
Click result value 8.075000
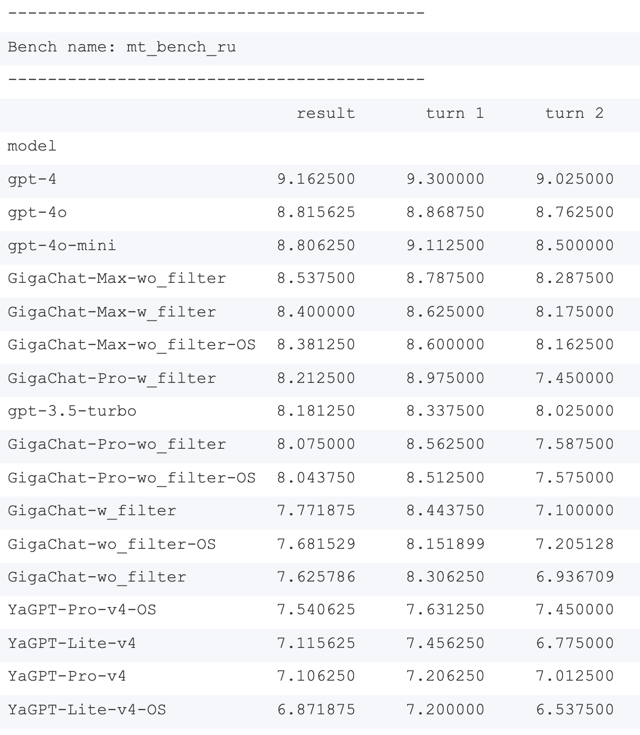[316, 444]
